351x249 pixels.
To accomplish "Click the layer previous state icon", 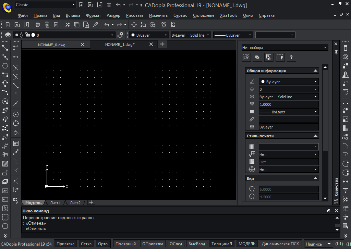I will tap(120, 35).
